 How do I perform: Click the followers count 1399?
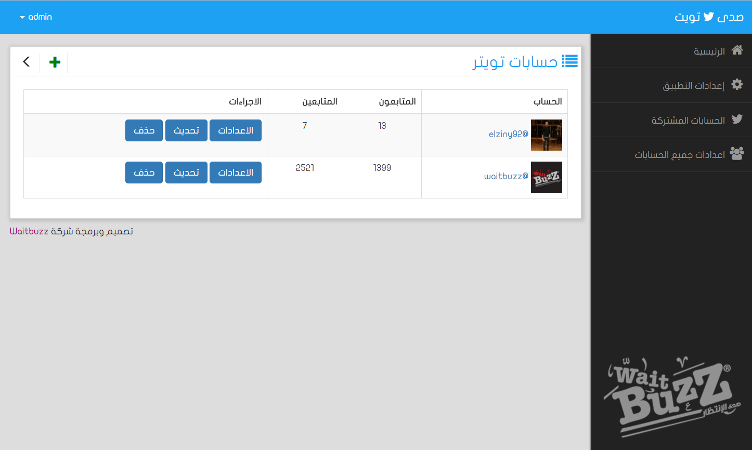[x=382, y=168]
